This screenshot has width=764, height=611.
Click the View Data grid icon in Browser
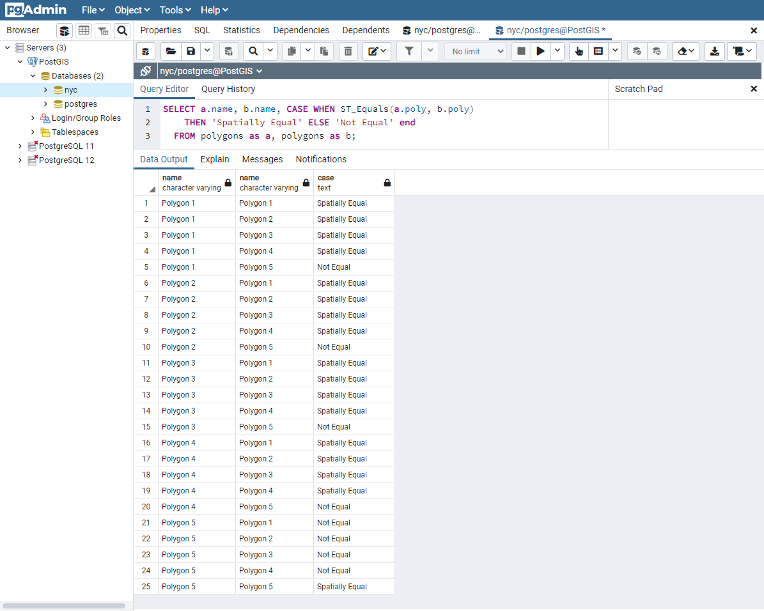tap(84, 31)
